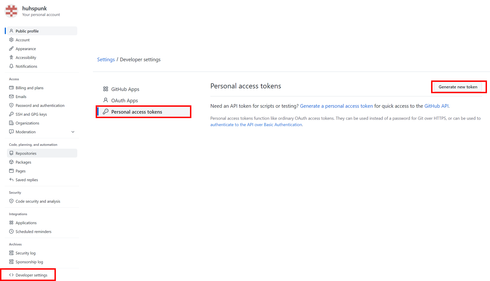This screenshot has width=490, height=281.
Task: Open authenticate to the API over Basic Authentication link
Action: click(256, 125)
